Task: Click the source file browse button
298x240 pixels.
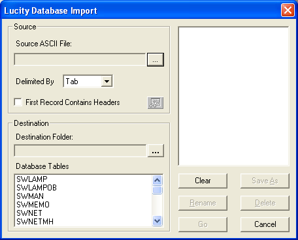Action: tap(156, 59)
